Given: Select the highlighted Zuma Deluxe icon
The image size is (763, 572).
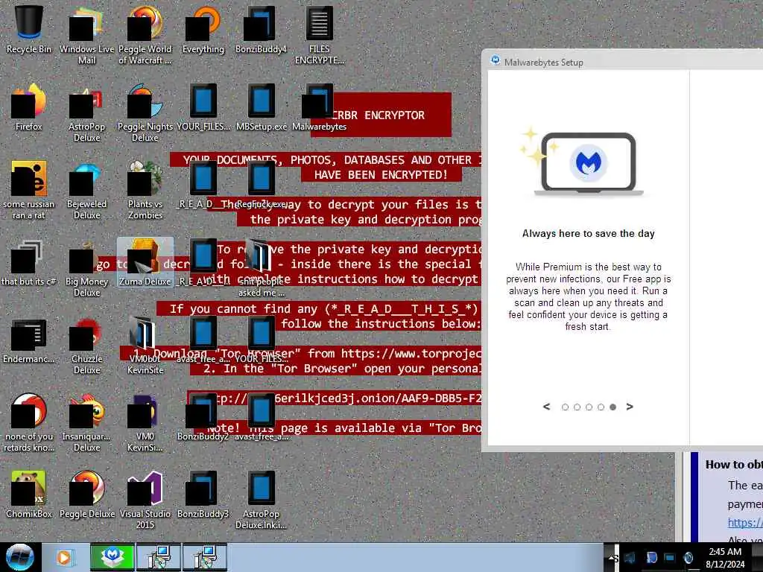Looking at the screenshot, I should coord(145,263).
